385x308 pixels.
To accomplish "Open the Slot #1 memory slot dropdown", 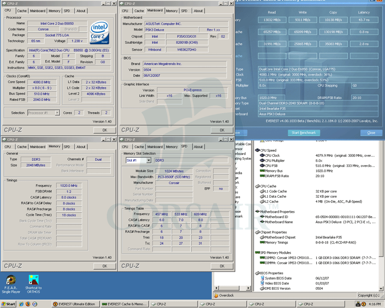I will (149, 160).
